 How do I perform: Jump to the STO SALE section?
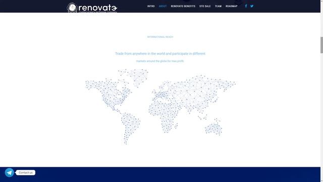coord(205,6)
